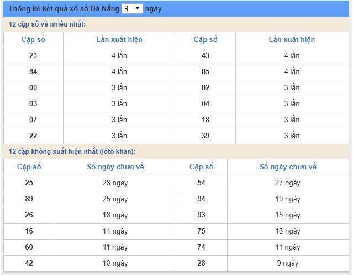353x275 pixels.
Task: Click the '12 cặp không xuất hiện nhất (lôtô khan)' heading
Action: point(72,152)
